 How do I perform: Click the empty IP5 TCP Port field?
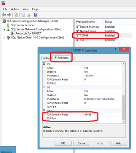[x=103, y=107]
